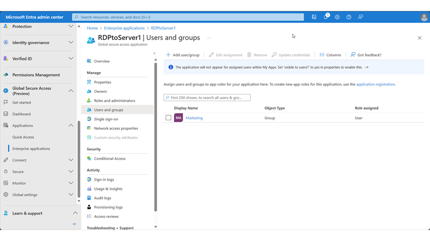Click the Conditional Access icon
This screenshot has width=430, height=241.
pos(89,158)
